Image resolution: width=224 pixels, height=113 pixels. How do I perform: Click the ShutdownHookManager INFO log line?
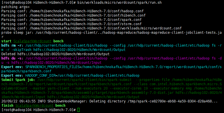click(110, 101)
